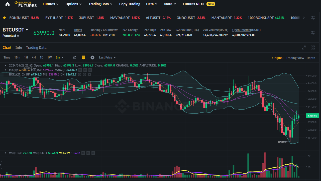The image size is (321, 181).
Task: Toggle BOLL indicator visibility eye
Action: click(x=79, y=74)
